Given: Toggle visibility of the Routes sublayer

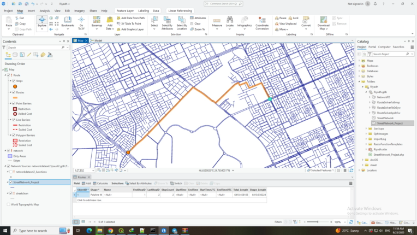Looking at the screenshot, I should [x=14, y=92].
